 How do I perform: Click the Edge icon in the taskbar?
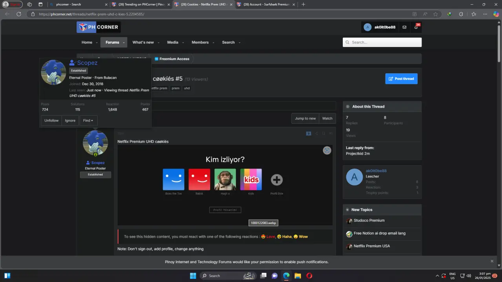(x=286, y=276)
